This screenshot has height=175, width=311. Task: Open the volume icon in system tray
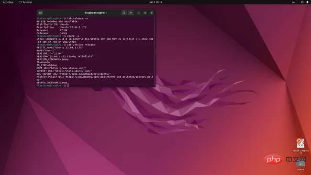click(x=302, y=2)
